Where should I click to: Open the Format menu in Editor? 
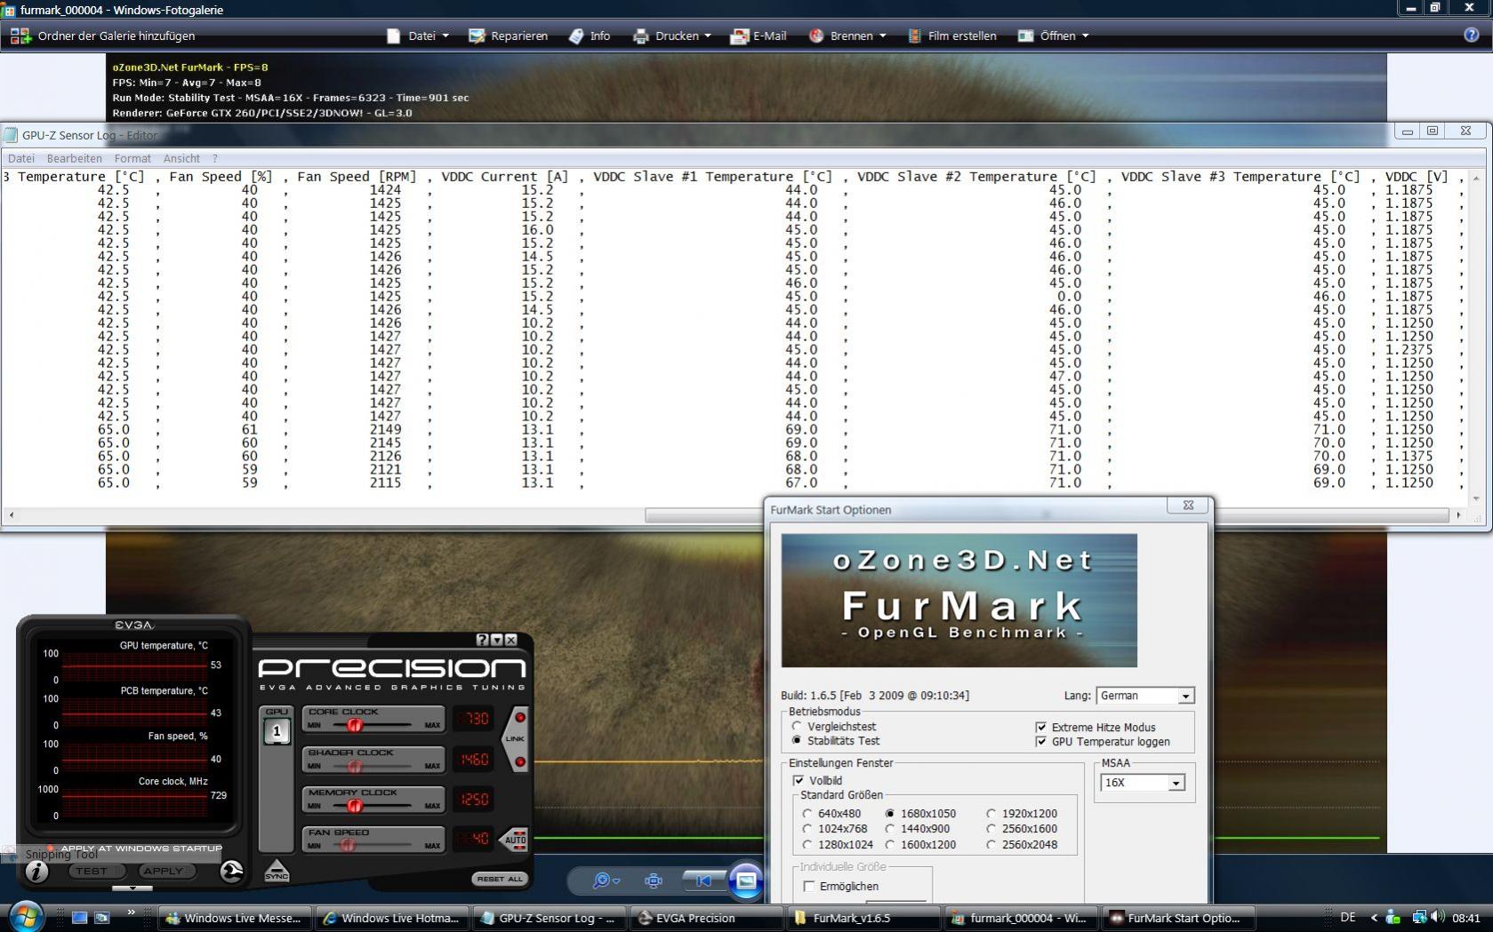[x=132, y=158]
